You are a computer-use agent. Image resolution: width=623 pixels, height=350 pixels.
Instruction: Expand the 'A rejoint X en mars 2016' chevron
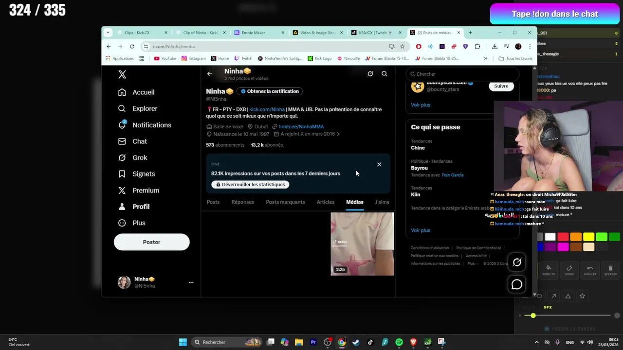click(338, 134)
